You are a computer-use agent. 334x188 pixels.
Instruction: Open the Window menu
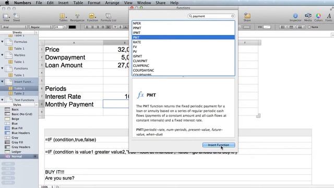(x=144, y=3)
